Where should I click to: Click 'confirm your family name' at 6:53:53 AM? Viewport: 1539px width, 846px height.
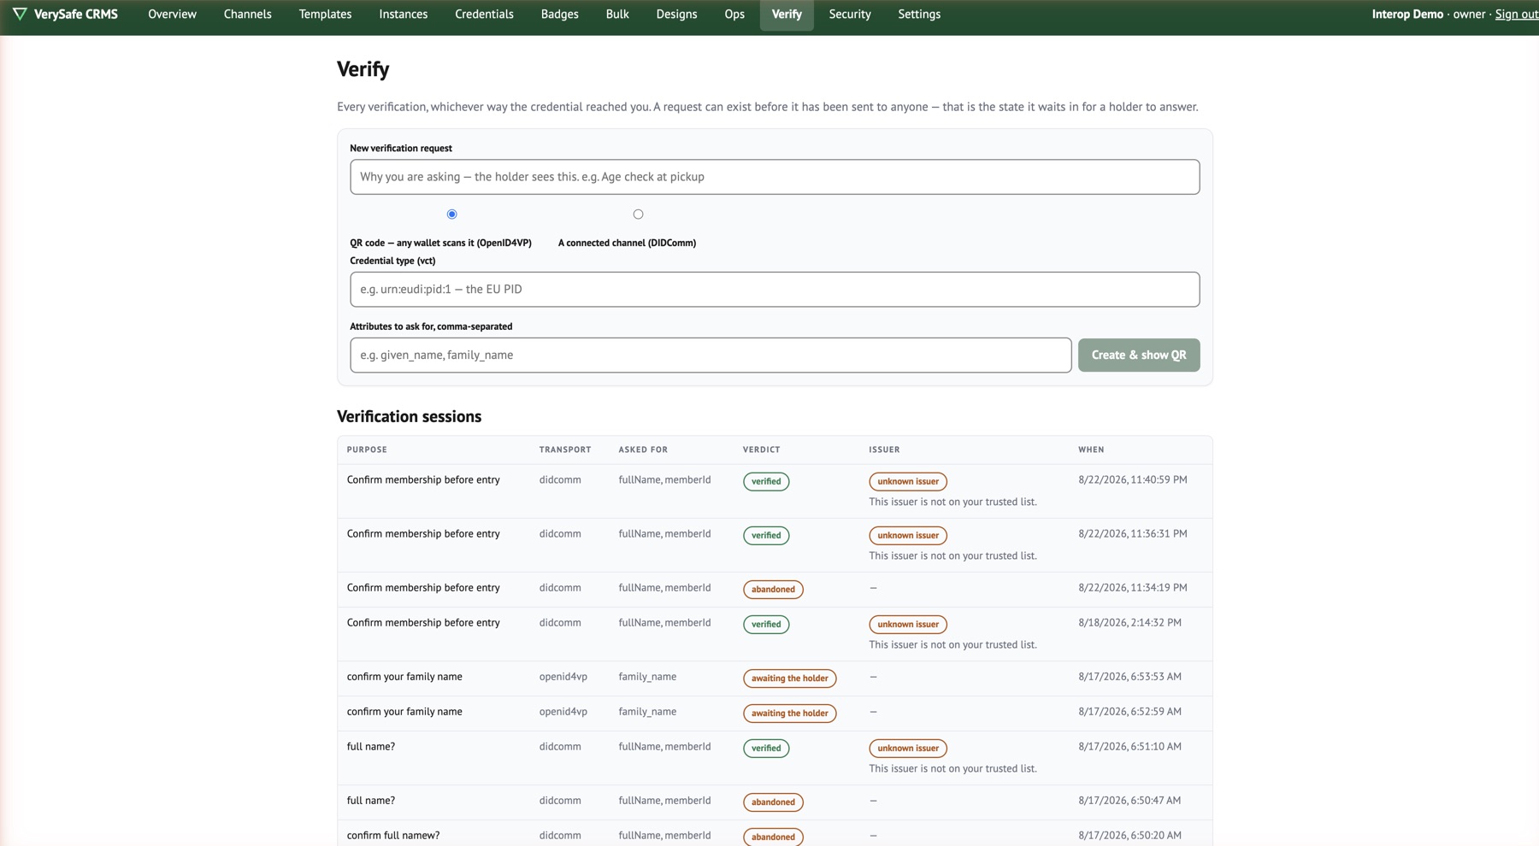click(404, 676)
